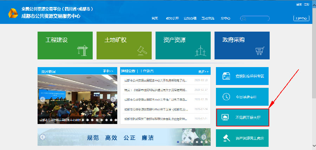
Task: Click the crane icon on 工程建设 tile
Action: click(x=82, y=51)
